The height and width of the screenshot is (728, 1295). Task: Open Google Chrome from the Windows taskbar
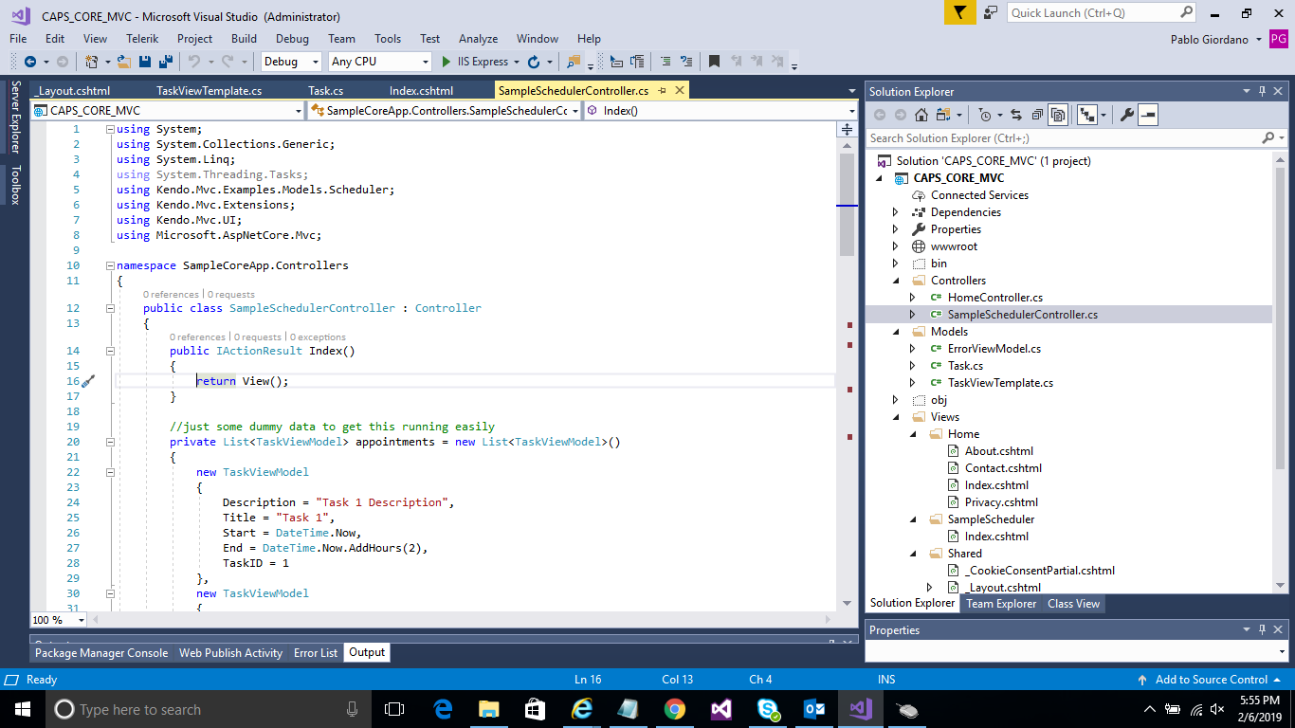(674, 709)
